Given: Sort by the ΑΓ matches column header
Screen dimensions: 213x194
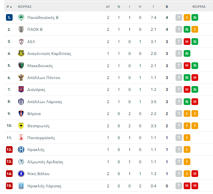Looking at the screenshot, I should click(x=108, y=7).
